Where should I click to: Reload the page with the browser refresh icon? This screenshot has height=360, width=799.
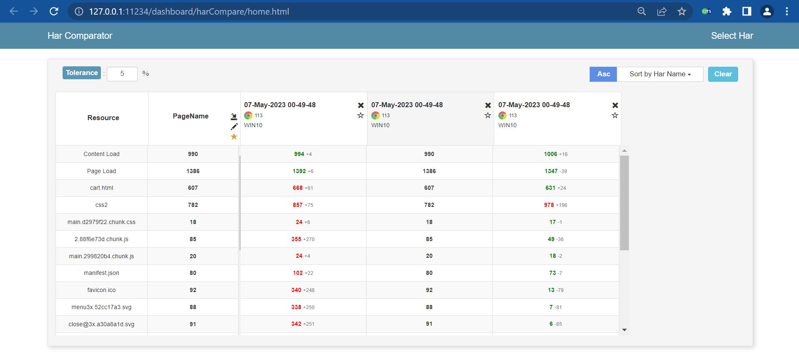pos(54,11)
